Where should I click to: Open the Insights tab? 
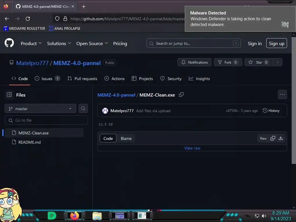coord(199,79)
